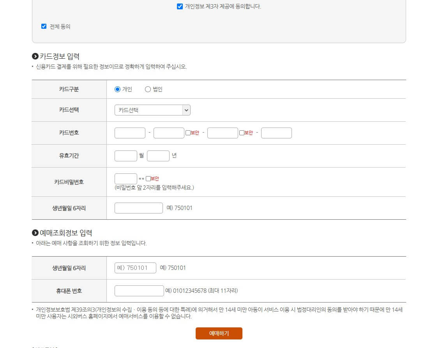Click the arrow icon beside 예매조회정보 입력 heading
Image resolution: width=426 pixels, height=348 pixels.
tap(36, 233)
